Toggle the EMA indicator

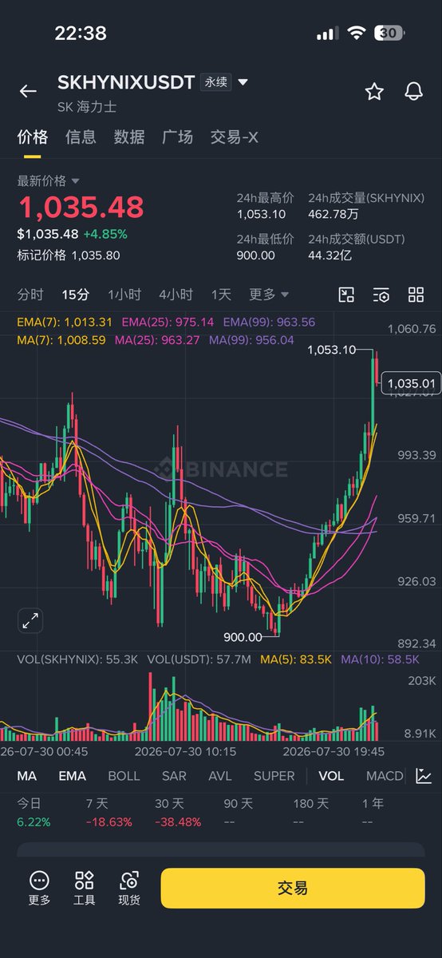pyautogui.click(x=72, y=776)
